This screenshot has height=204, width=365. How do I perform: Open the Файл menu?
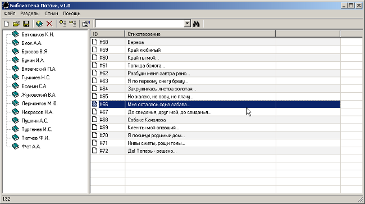(10, 13)
